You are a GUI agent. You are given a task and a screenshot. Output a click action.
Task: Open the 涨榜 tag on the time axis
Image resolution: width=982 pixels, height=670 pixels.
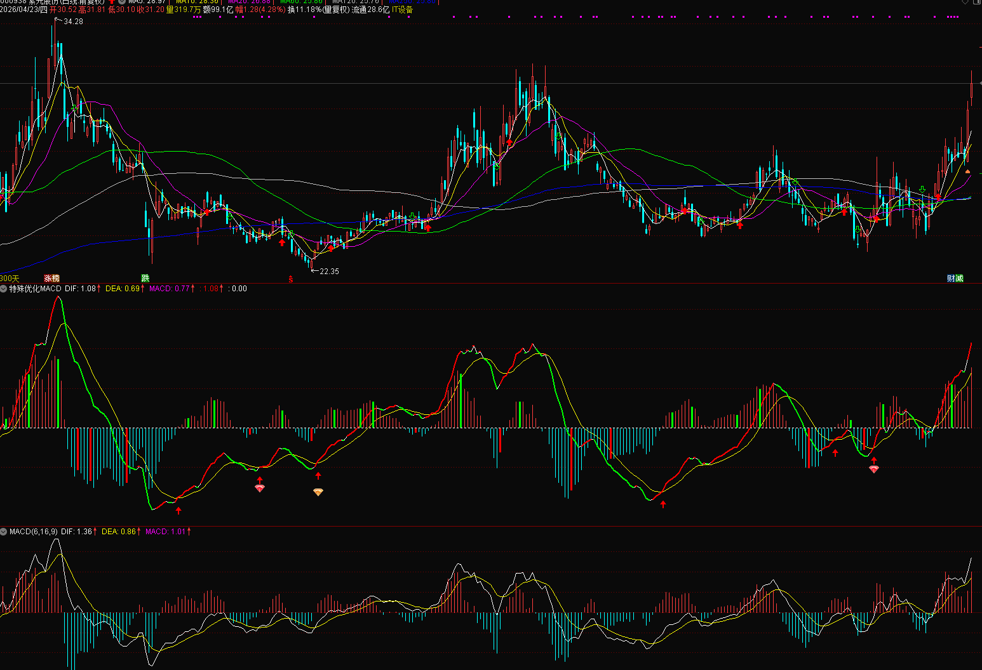tap(51, 279)
